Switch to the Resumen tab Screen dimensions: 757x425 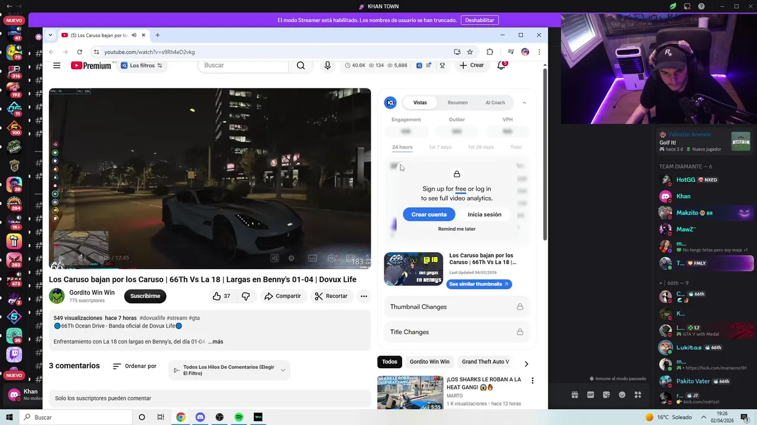(x=458, y=103)
